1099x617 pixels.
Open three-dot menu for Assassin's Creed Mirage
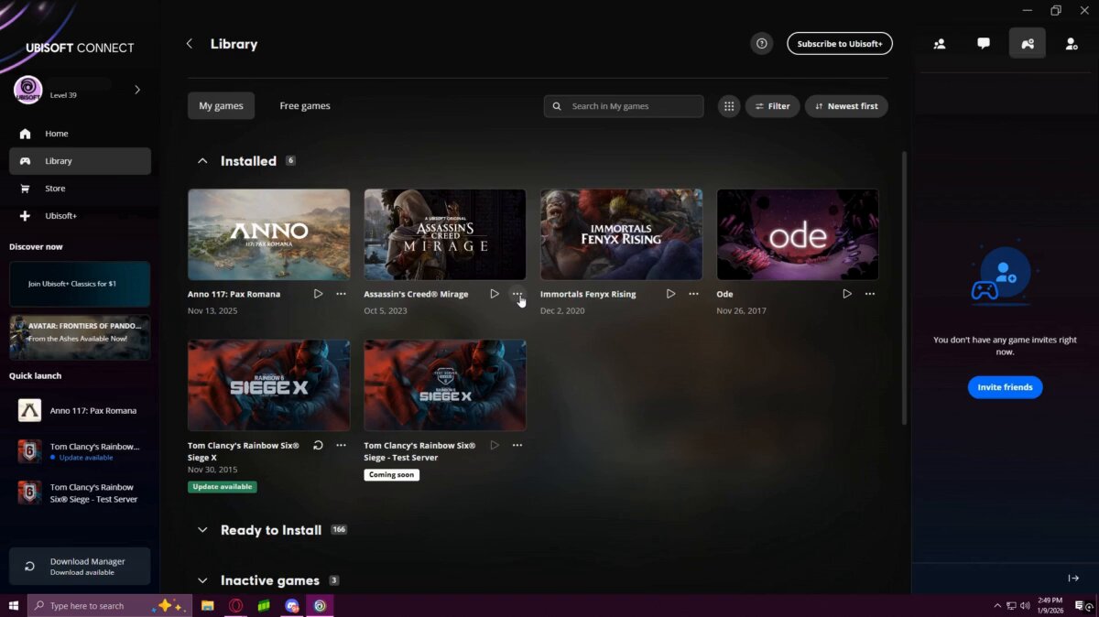(x=517, y=294)
